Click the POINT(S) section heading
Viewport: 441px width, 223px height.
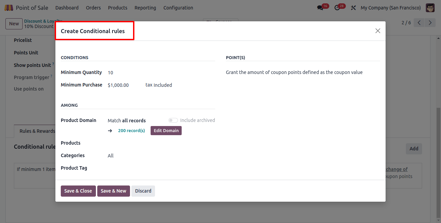(235, 57)
